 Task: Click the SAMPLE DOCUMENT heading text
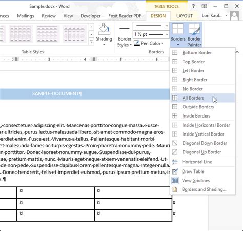pos(57,94)
